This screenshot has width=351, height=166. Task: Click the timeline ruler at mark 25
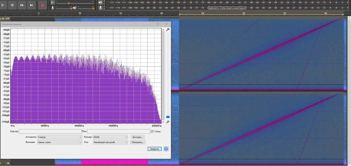point(203,13)
